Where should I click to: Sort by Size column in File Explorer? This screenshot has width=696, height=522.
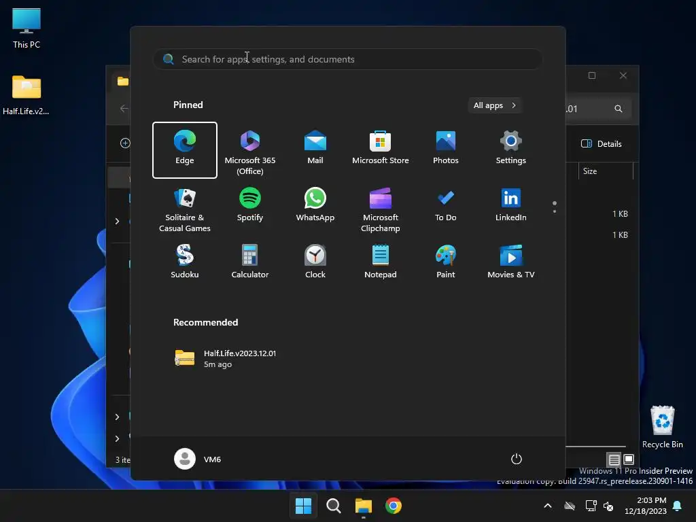[606, 171]
